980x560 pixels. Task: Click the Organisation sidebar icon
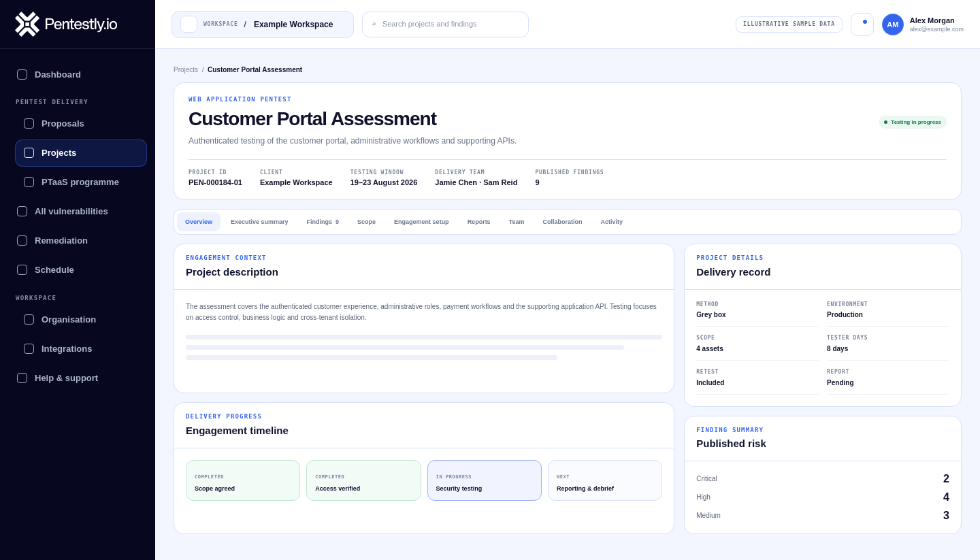point(29,320)
